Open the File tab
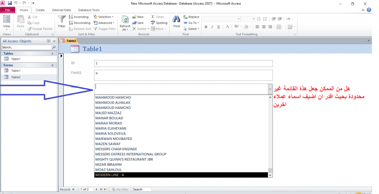379x194 pixels. click(x=8, y=10)
